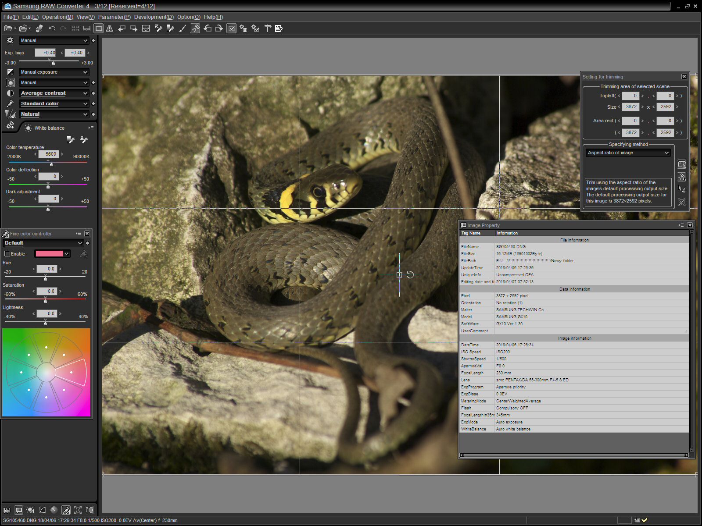Tick the Enable checkbox in the Fine color controller

click(x=7, y=254)
